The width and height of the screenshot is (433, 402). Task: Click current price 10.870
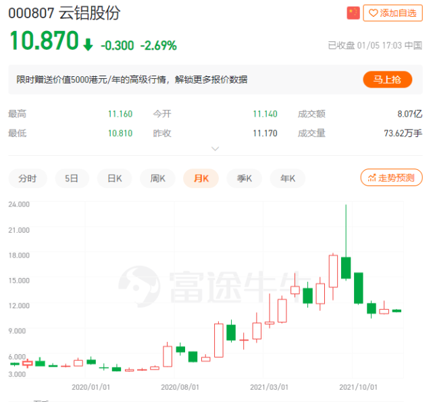coord(44,40)
